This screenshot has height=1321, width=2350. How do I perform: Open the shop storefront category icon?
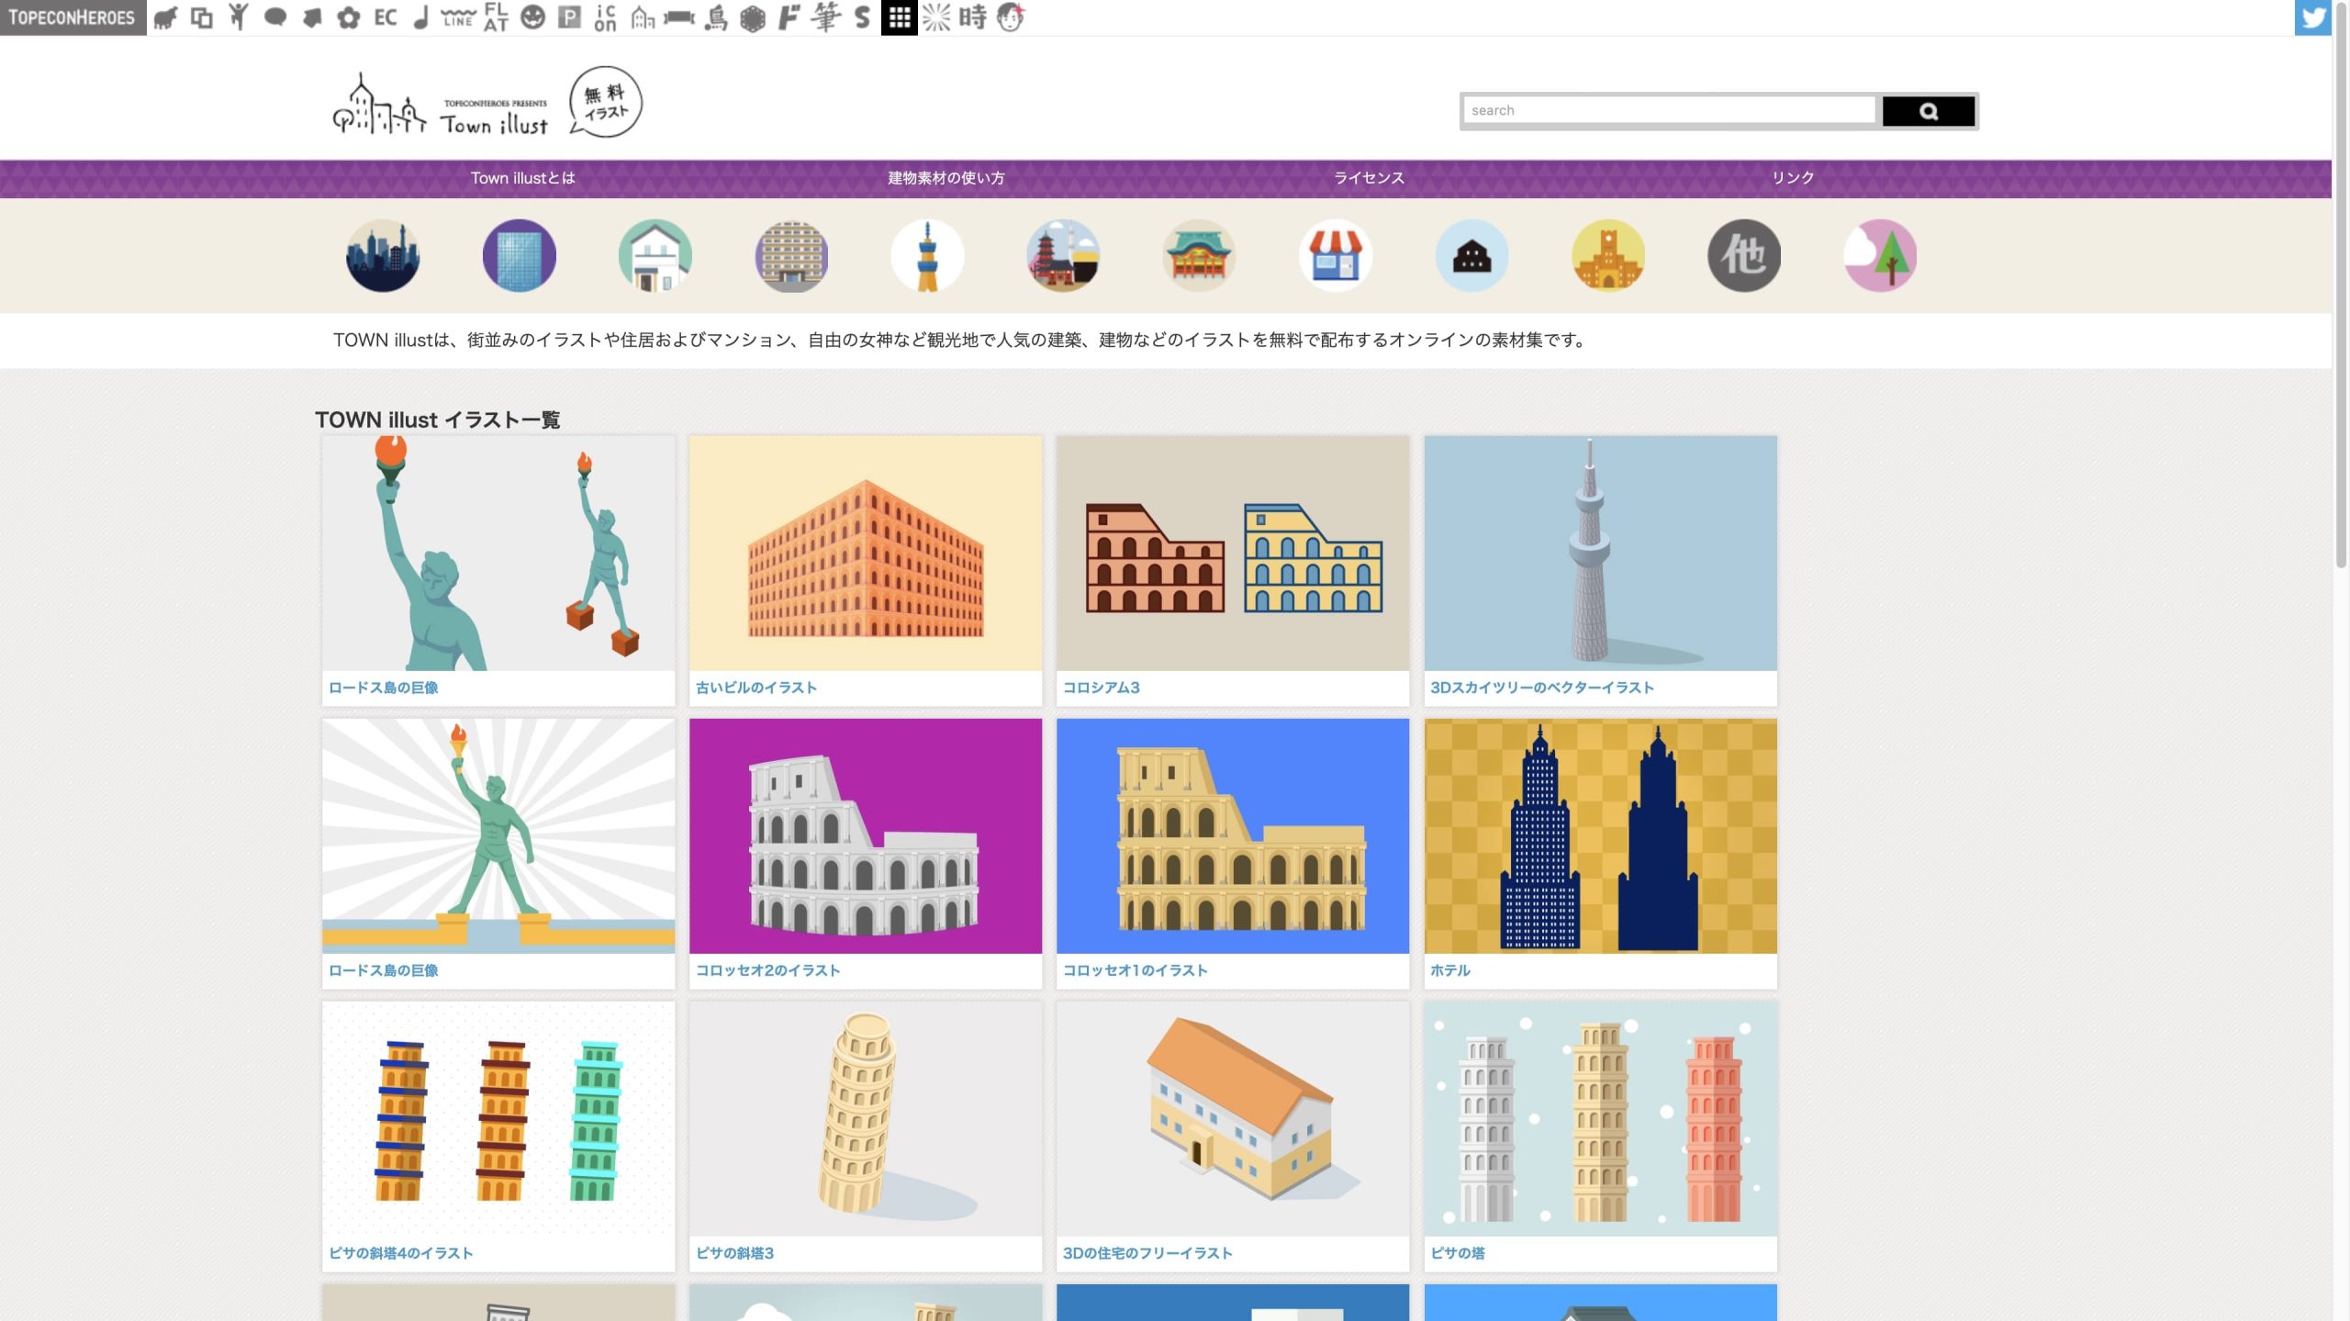(1335, 255)
